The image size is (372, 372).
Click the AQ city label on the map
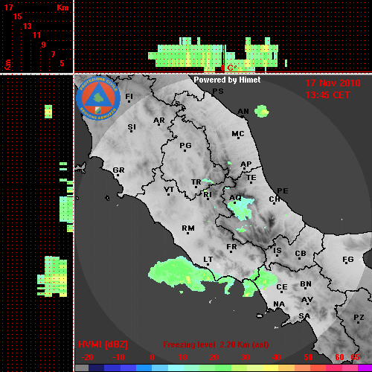click(x=235, y=198)
